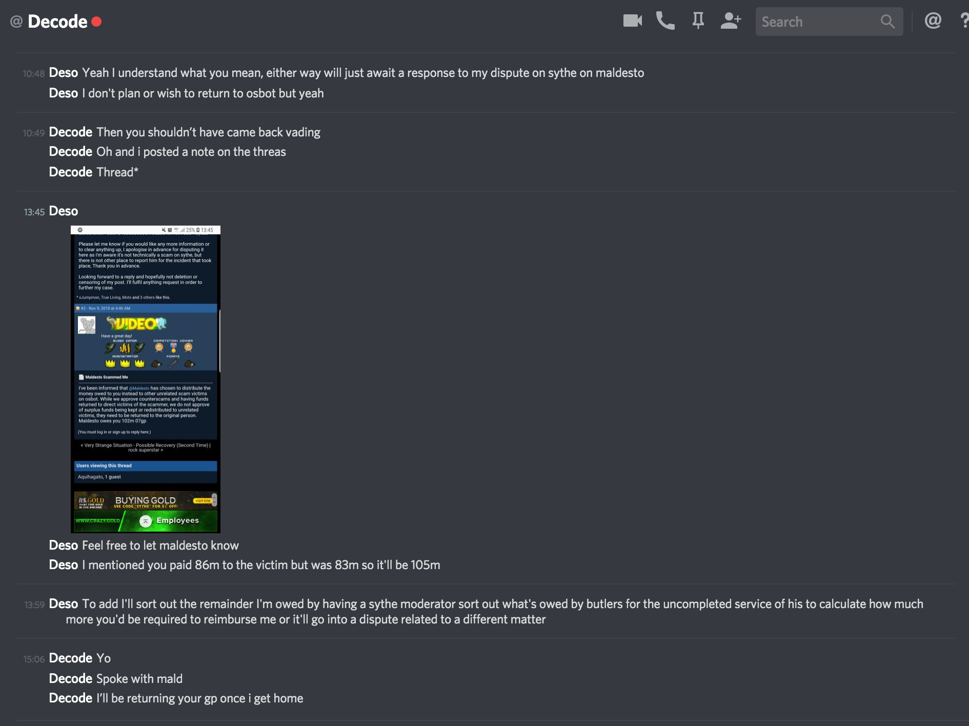Click the Decode username at 15:06
Image resolution: width=969 pixels, height=726 pixels.
pos(71,658)
